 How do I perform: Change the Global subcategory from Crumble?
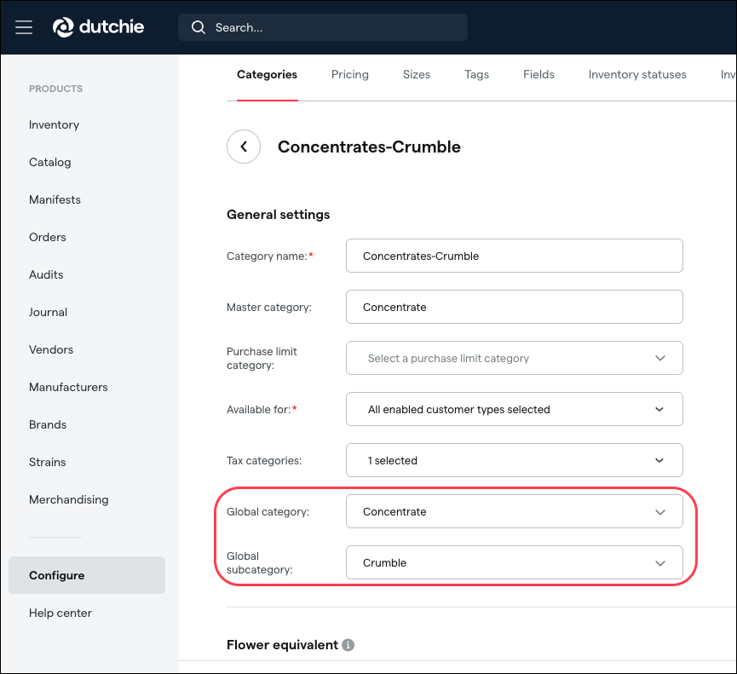(514, 562)
